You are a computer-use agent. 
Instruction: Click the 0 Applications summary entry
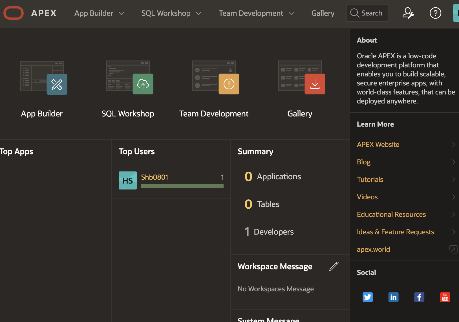(x=273, y=177)
